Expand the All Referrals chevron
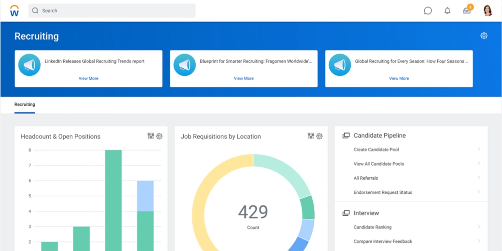Viewport: 502px width, 251px height. click(x=479, y=178)
